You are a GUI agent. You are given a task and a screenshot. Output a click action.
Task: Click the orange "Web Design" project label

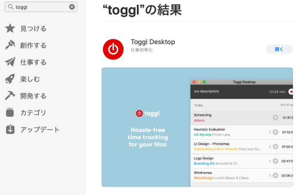point(203,178)
